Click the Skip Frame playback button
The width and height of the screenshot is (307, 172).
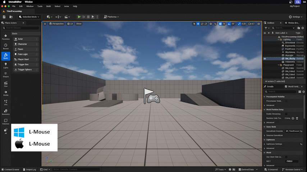click(84, 17)
